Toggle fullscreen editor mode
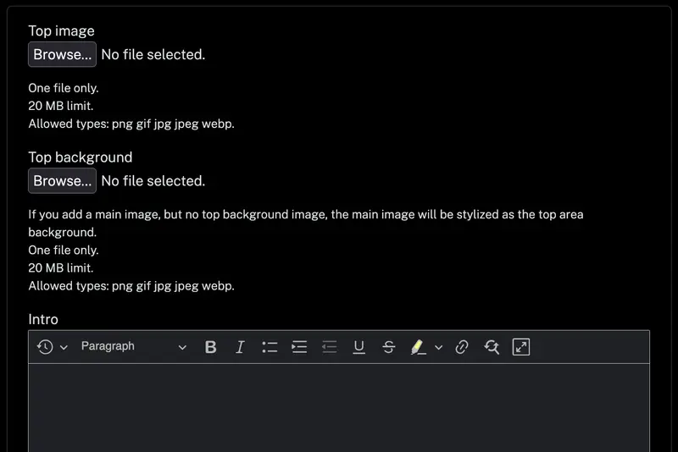Screen dimensions: 678x452 pyautogui.click(x=521, y=347)
